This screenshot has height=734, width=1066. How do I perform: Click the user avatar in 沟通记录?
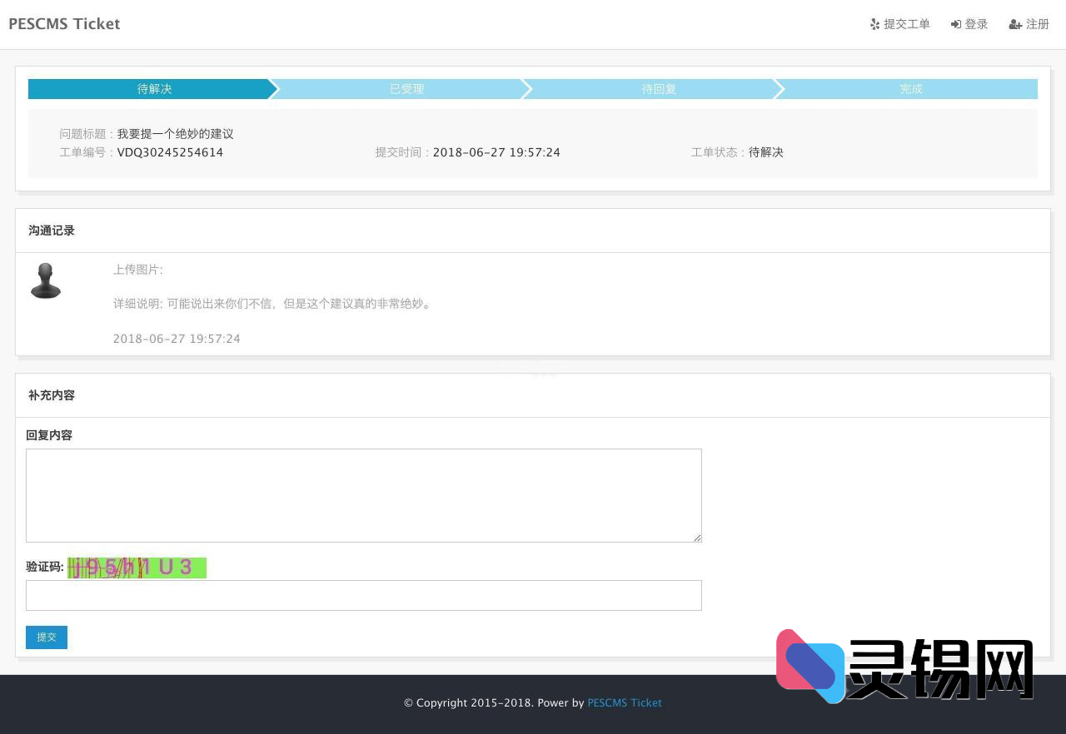tap(46, 281)
